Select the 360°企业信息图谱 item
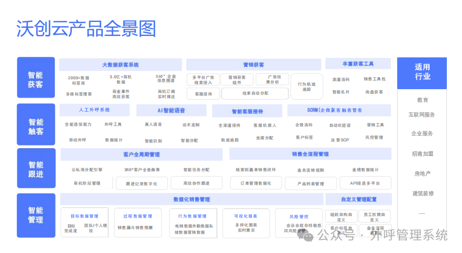 [x=166, y=78]
